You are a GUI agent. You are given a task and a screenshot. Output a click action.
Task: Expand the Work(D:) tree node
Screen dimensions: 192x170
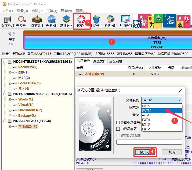click(10, 99)
